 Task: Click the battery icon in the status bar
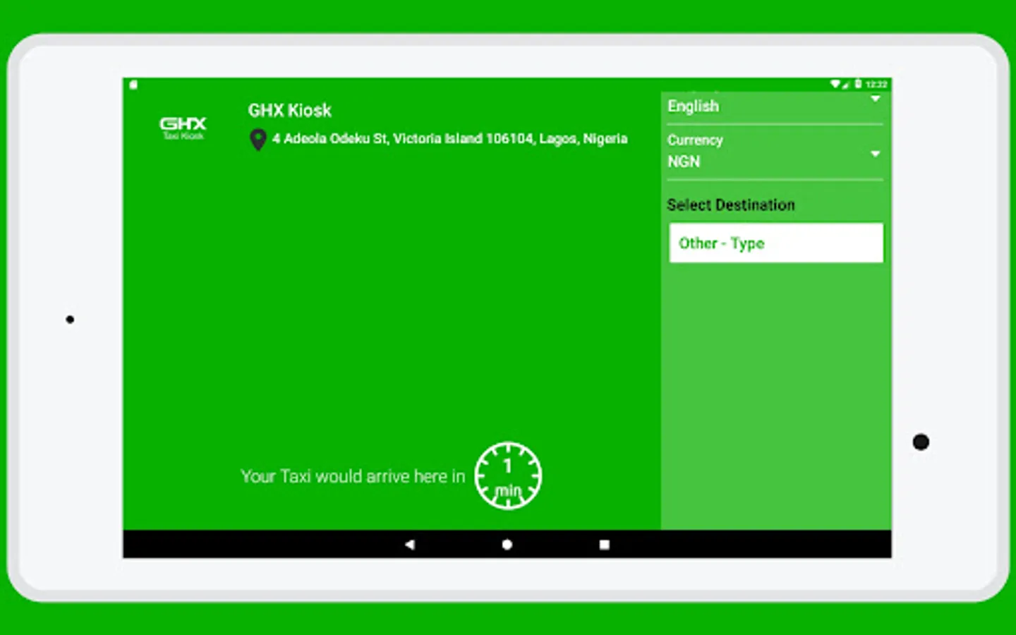[x=858, y=84]
